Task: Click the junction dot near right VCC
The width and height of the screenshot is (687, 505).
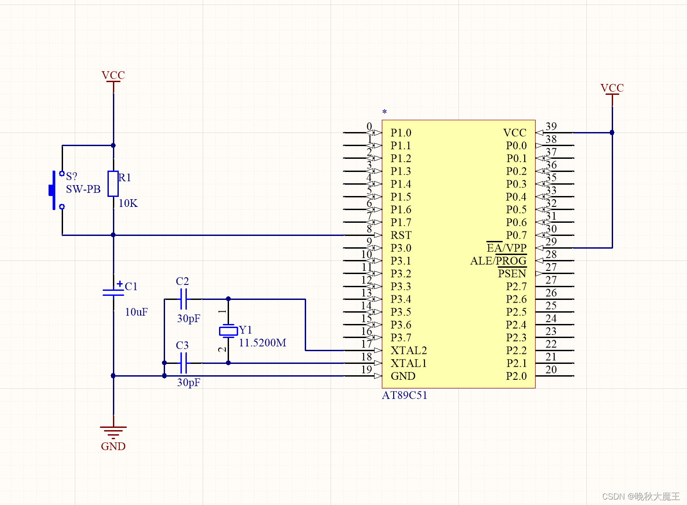Action: point(612,132)
